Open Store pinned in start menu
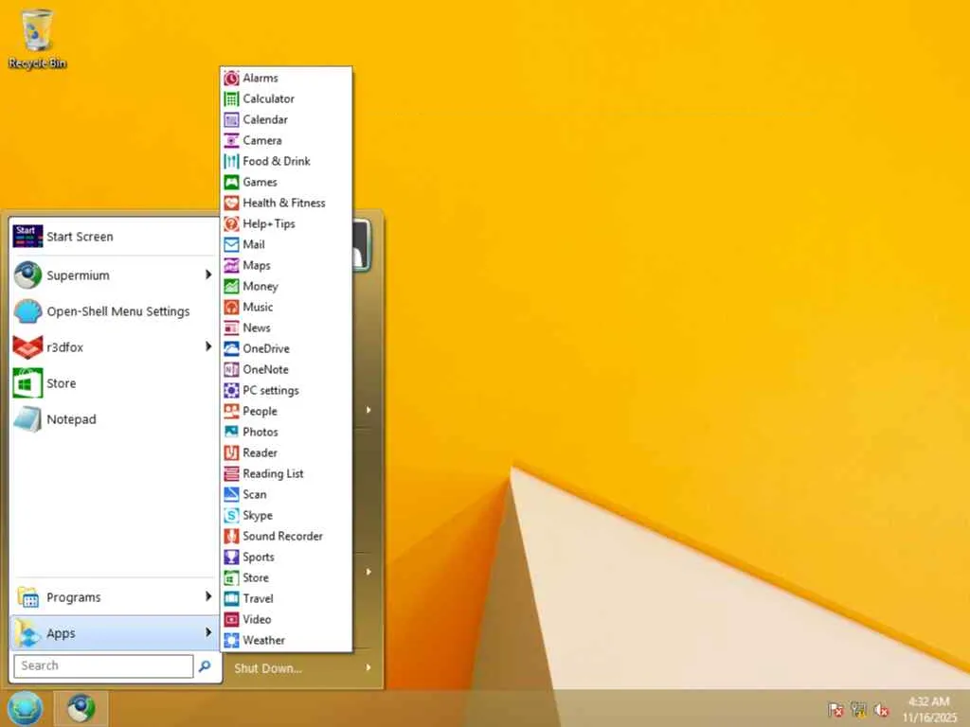This screenshot has width=970, height=727. (115, 383)
